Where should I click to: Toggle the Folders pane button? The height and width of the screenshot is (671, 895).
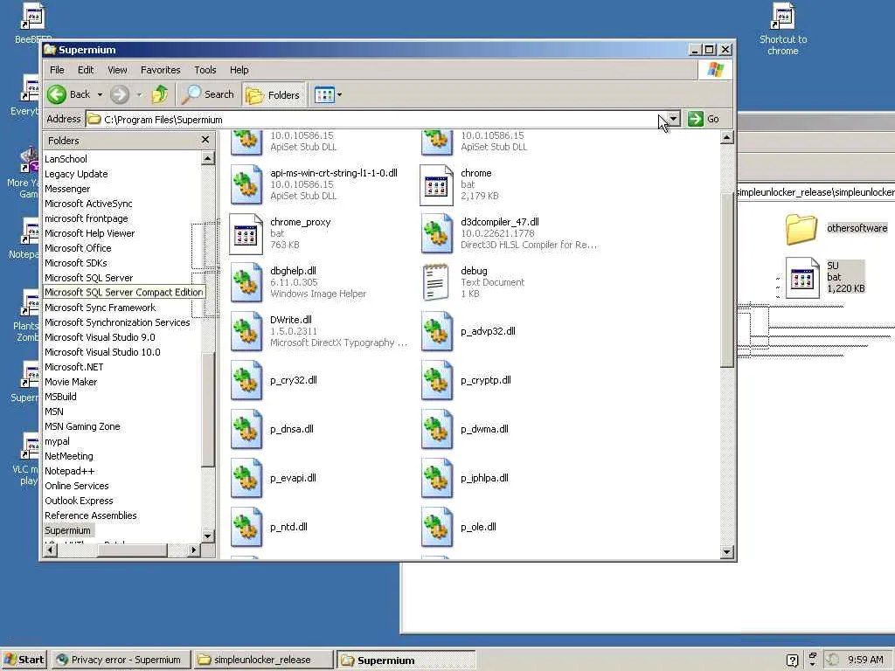click(x=274, y=94)
